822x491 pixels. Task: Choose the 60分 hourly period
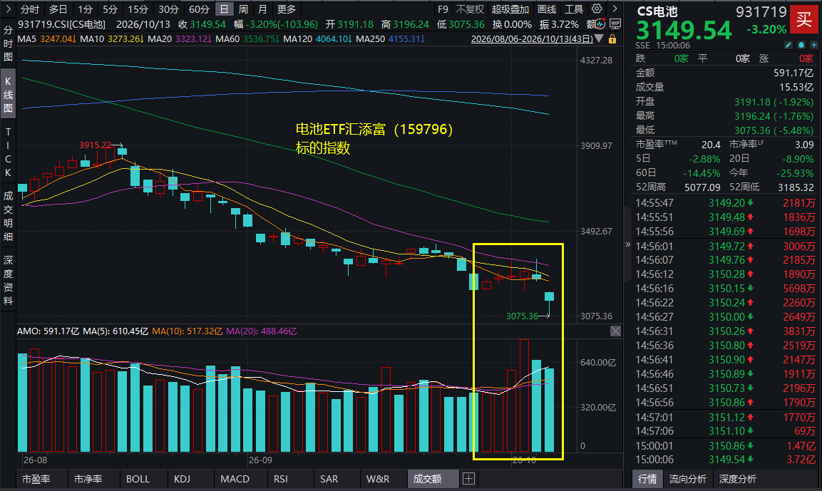[199, 9]
